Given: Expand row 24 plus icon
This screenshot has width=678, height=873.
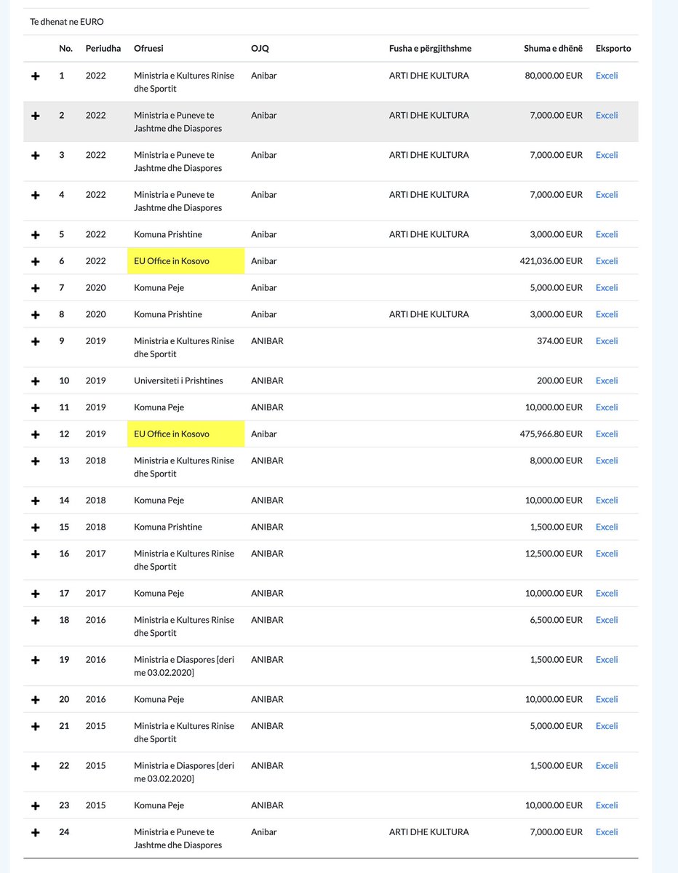Looking at the screenshot, I should 36,833.
